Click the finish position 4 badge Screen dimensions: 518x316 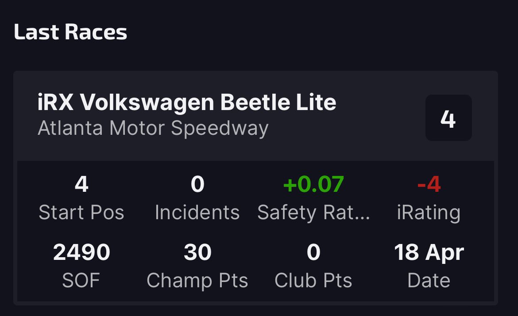[x=448, y=118]
